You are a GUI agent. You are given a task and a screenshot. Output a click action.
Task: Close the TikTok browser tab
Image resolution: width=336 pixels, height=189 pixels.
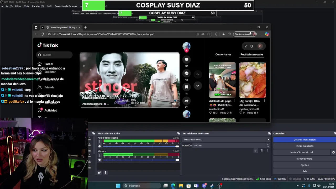coord(80,27)
